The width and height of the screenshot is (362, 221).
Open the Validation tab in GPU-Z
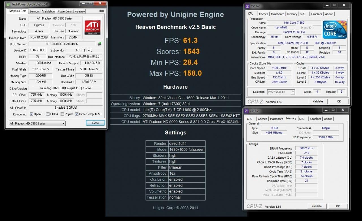pyautogui.click(x=48, y=11)
